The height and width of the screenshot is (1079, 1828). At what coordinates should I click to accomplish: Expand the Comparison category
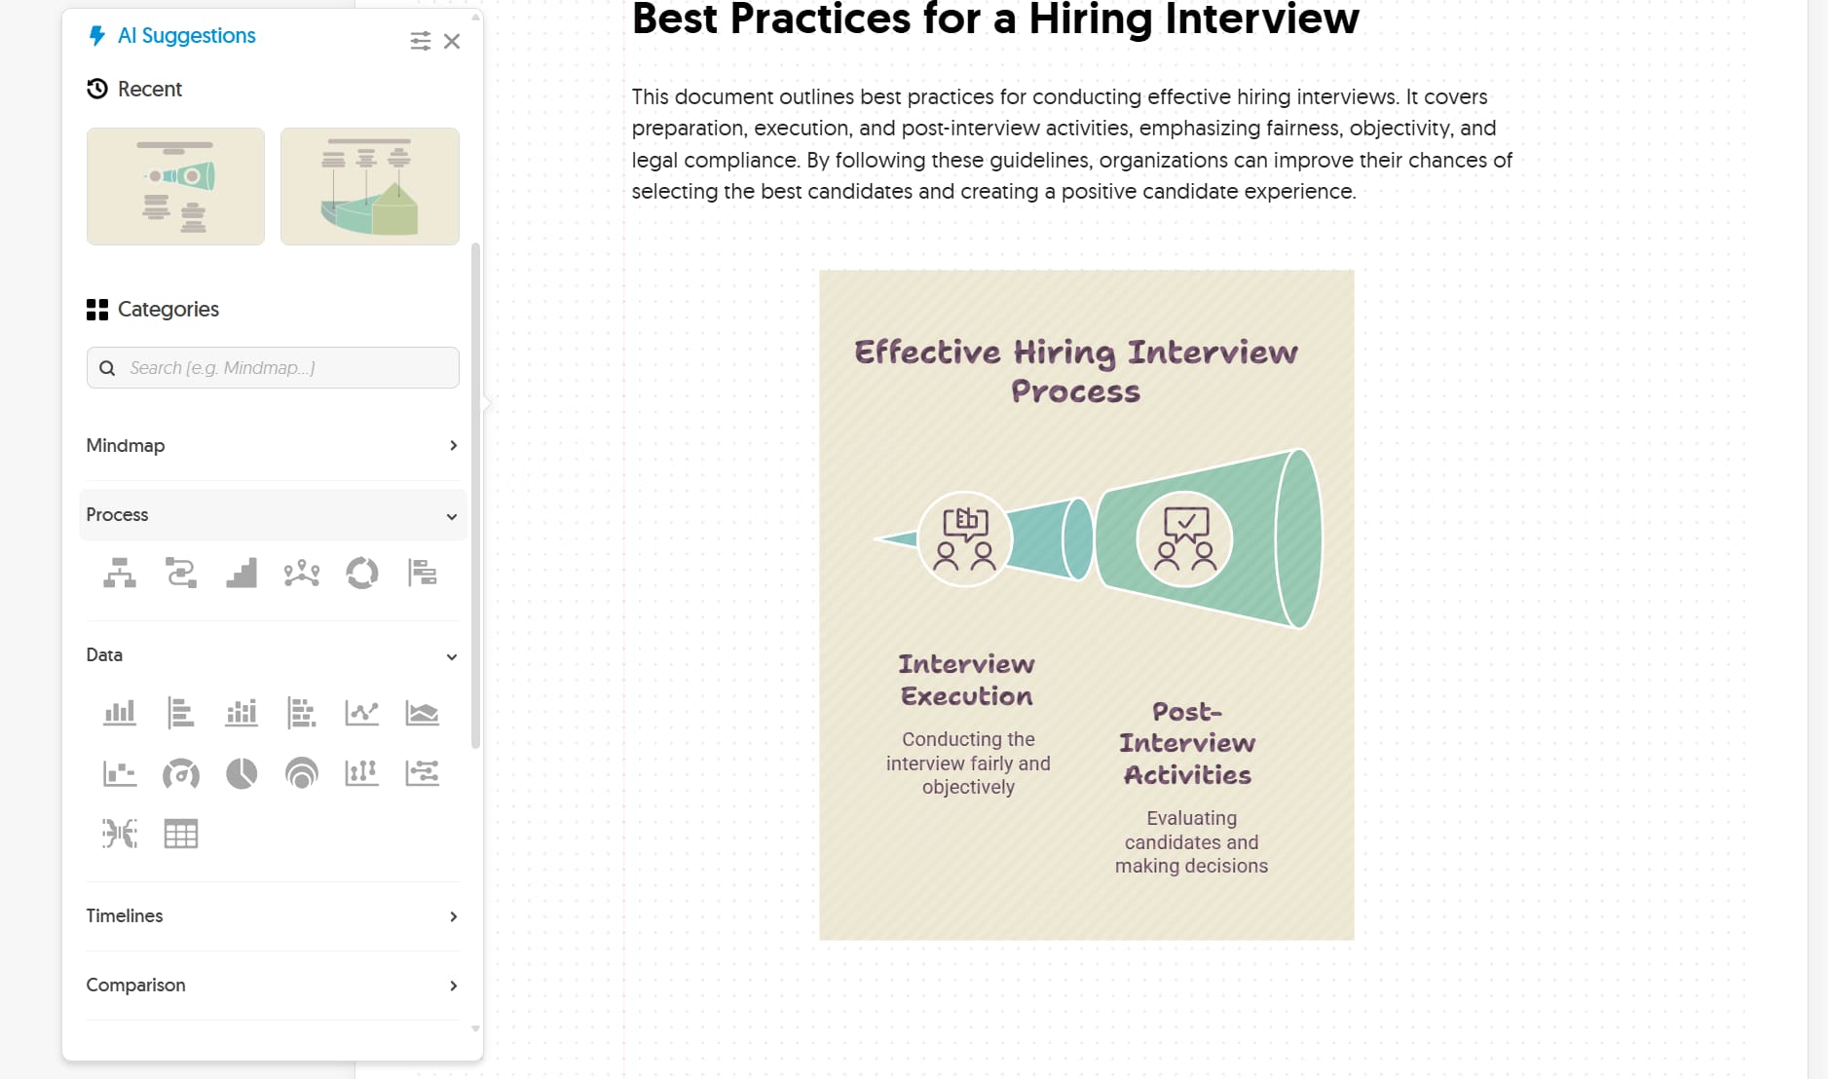pos(273,986)
